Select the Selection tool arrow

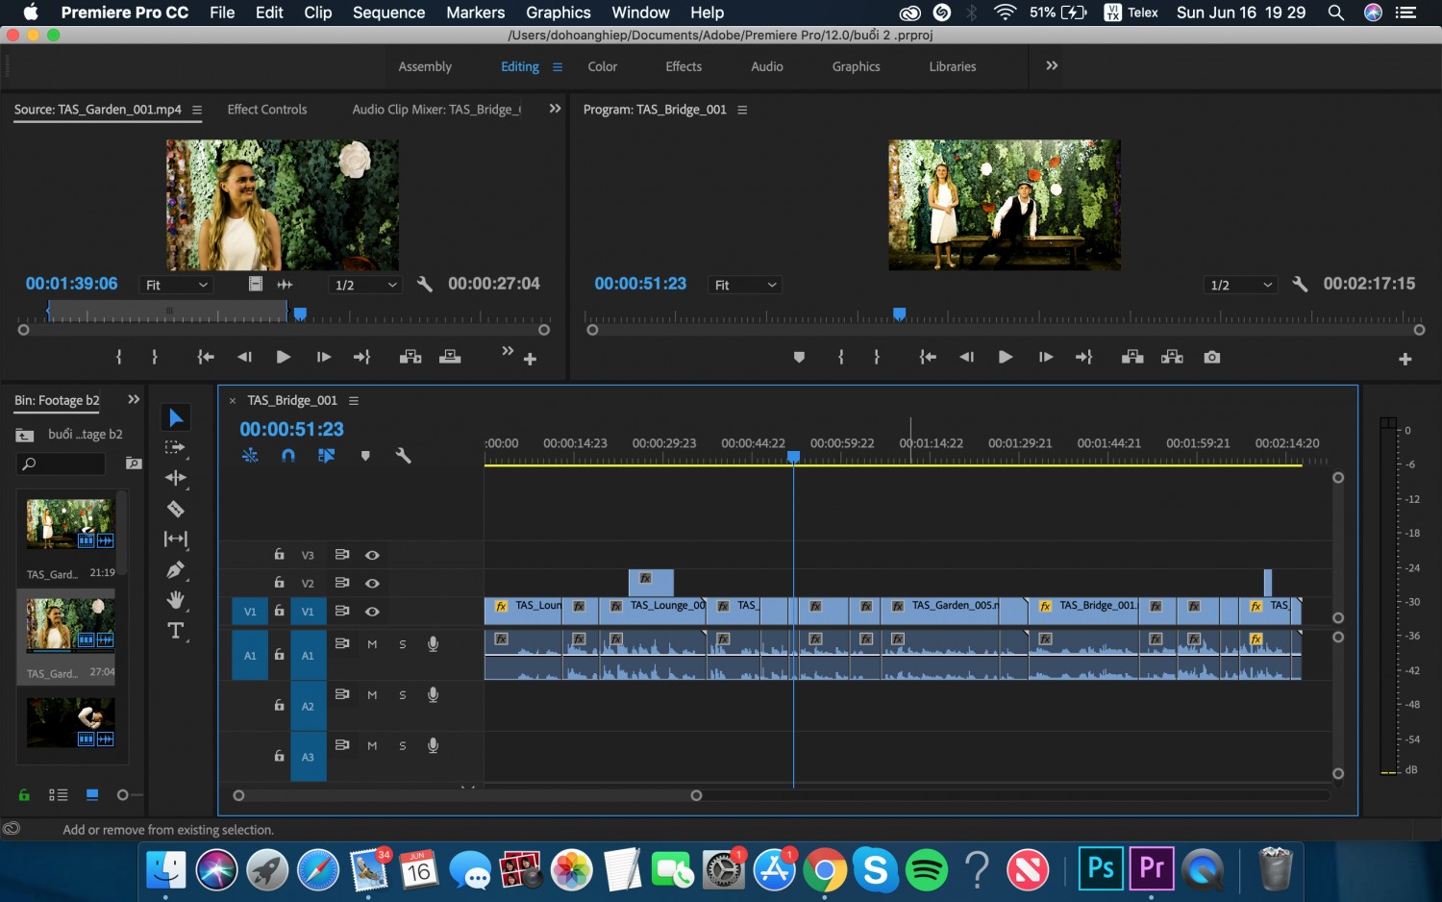point(176,417)
